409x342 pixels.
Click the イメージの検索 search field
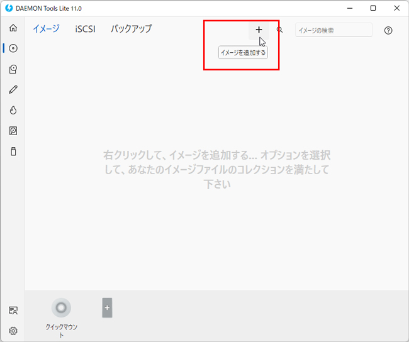[x=333, y=30]
